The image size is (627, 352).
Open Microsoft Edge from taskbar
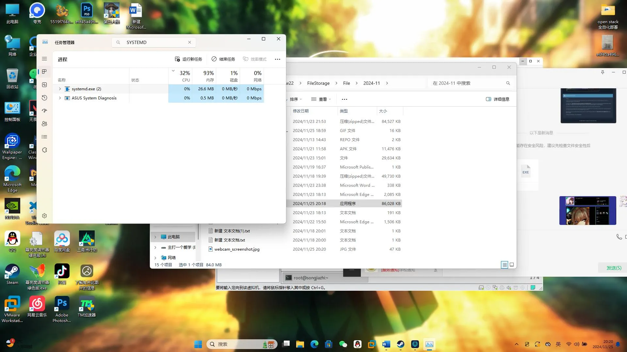pos(314,344)
